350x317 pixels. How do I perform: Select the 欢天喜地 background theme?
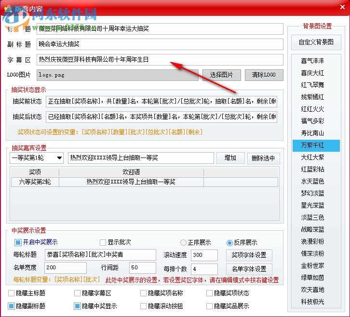316,290
